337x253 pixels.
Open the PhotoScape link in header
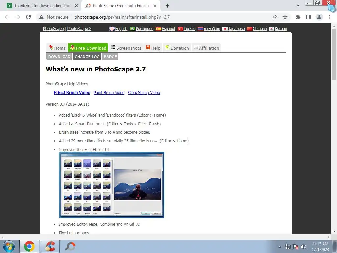(53, 28)
